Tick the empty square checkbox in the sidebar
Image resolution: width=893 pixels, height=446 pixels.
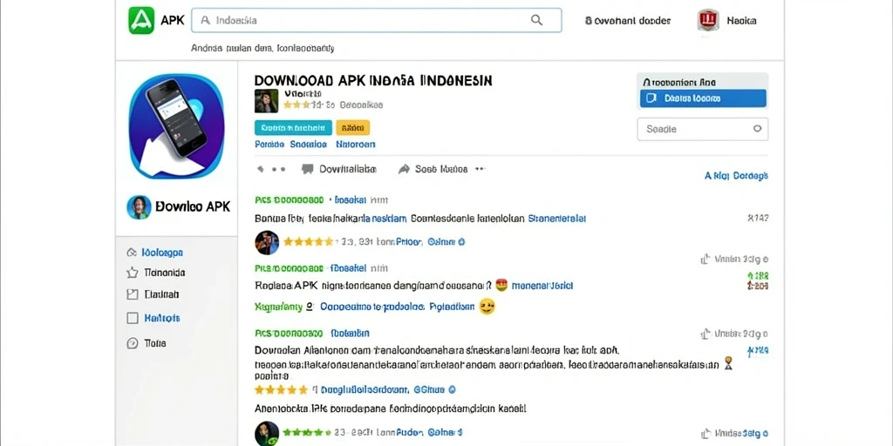tap(133, 318)
